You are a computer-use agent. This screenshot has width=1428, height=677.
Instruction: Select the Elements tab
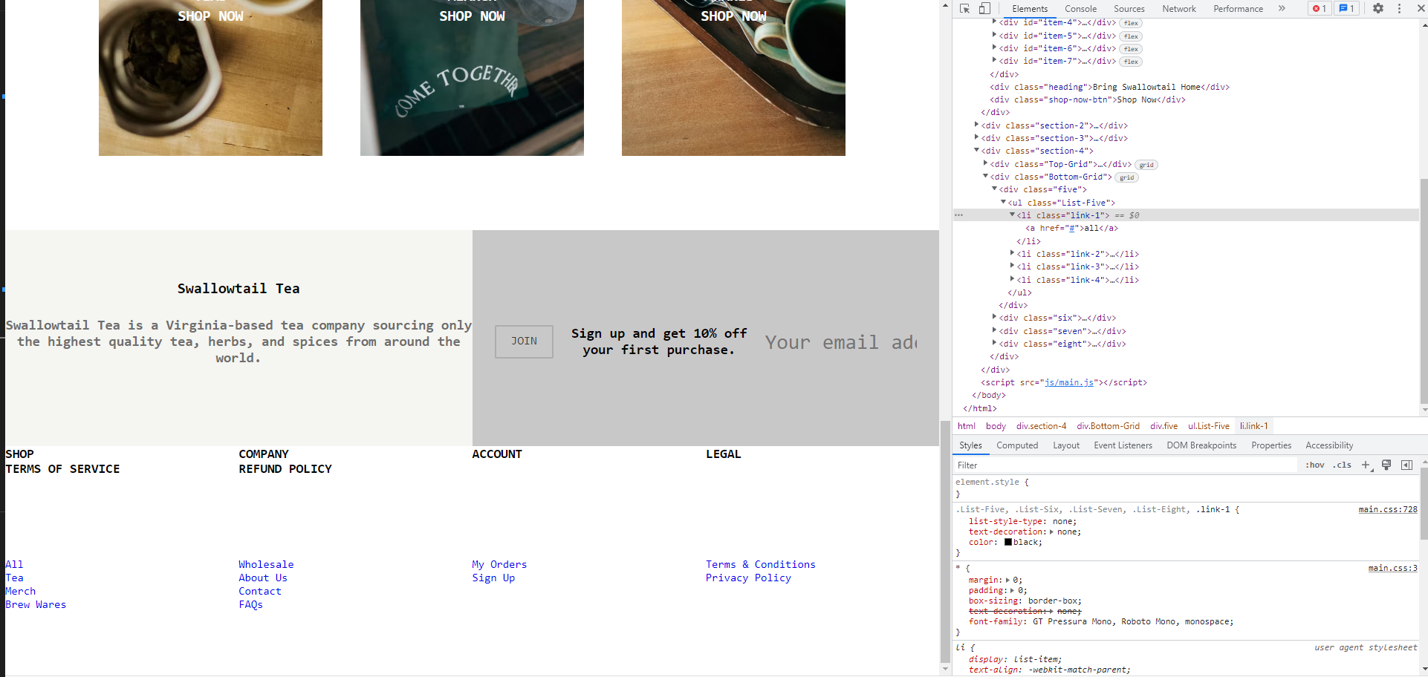click(x=1030, y=9)
